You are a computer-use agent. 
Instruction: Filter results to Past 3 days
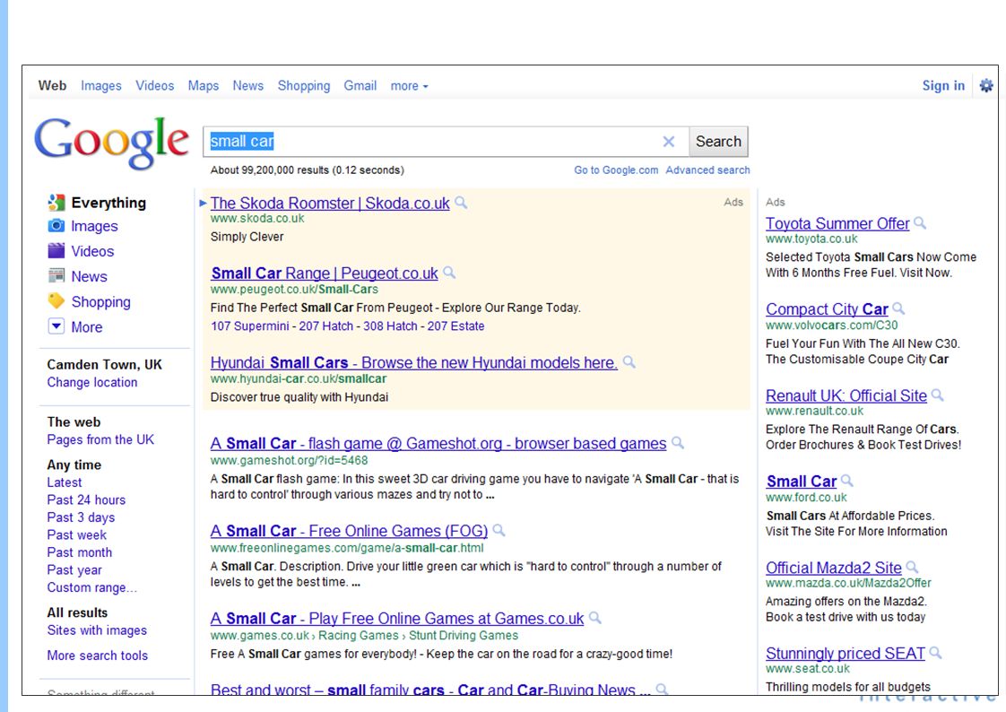click(x=81, y=517)
